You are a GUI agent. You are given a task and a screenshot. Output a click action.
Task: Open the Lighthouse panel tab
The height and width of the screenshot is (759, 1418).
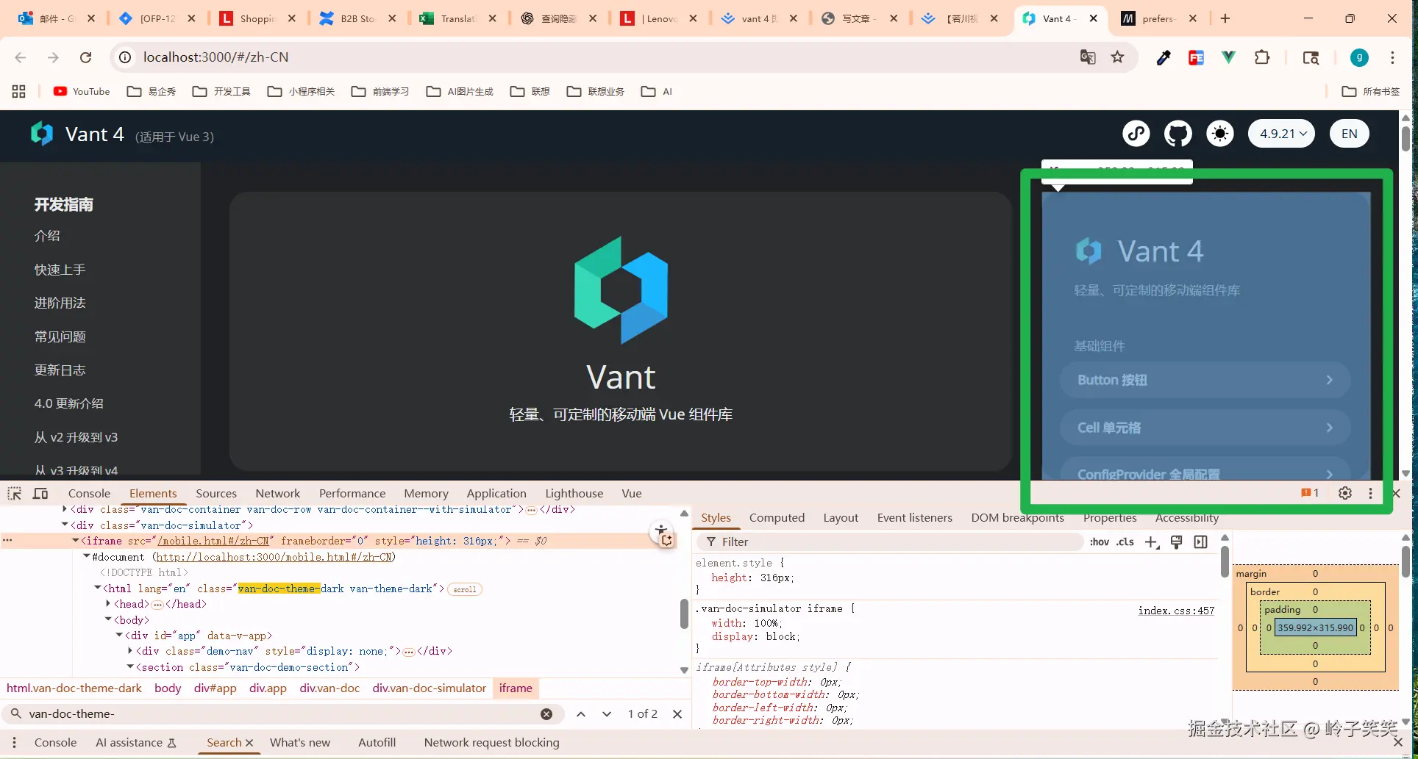(574, 494)
